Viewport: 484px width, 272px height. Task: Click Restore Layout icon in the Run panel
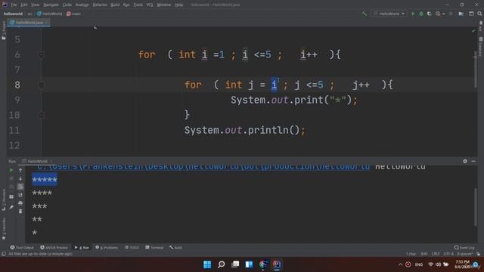11,196
